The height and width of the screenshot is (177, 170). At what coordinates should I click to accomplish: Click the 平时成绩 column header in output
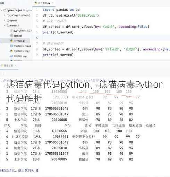tap(101, 126)
